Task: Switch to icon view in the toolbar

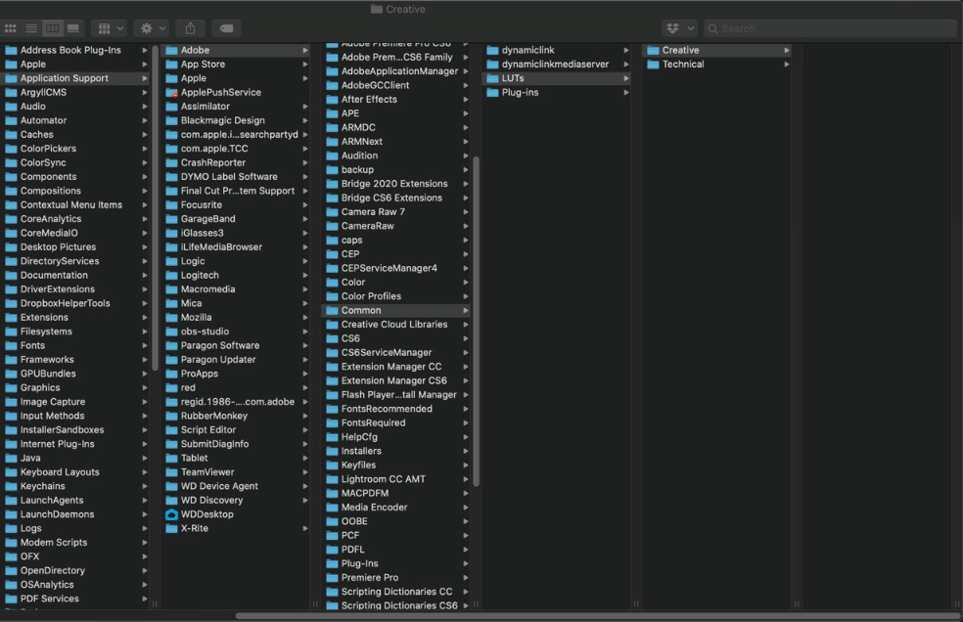Action: [12, 27]
